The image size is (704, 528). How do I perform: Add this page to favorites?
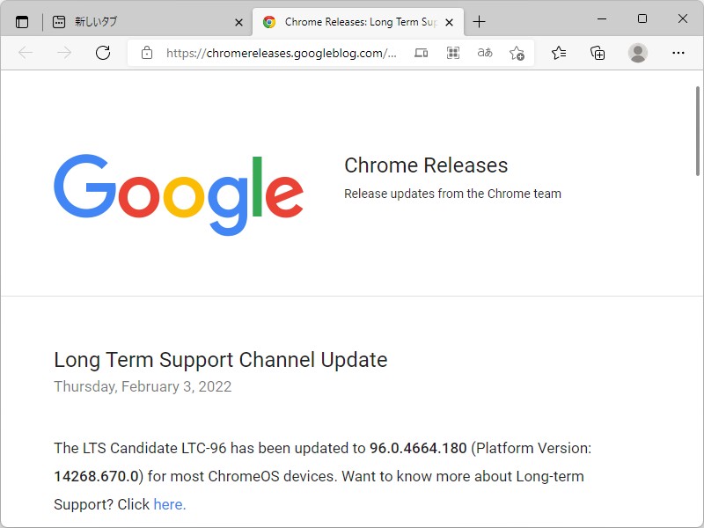(517, 53)
